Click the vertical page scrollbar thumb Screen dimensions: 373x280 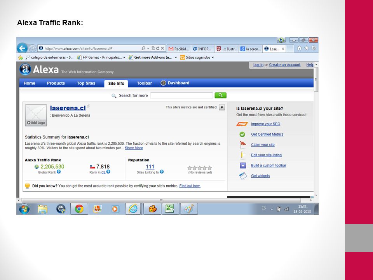coord(316,79)
